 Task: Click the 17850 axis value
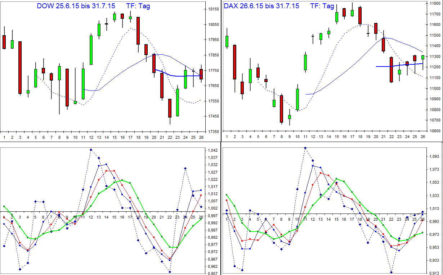click(214, 55)
